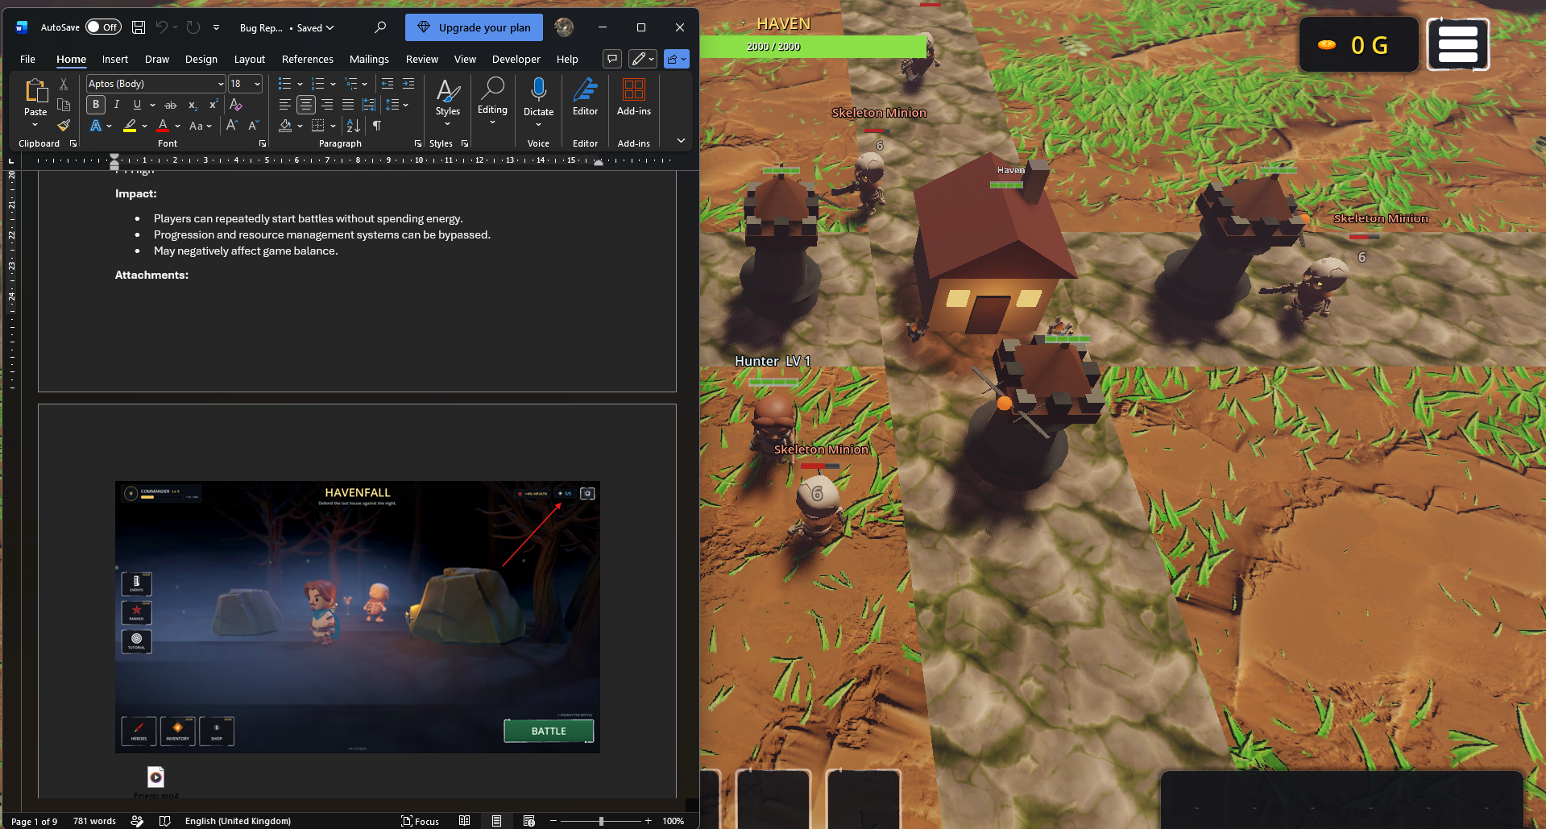Toggle Underline formatting

tap(137, 105)
